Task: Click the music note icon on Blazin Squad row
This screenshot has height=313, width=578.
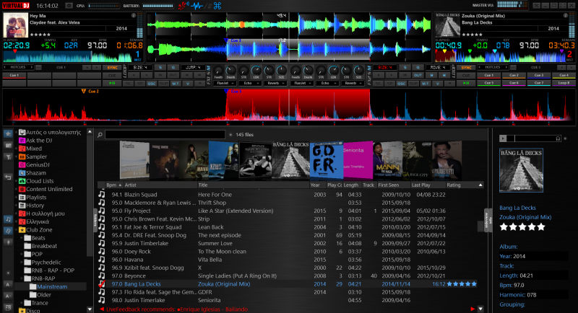Action: (101, 195)
